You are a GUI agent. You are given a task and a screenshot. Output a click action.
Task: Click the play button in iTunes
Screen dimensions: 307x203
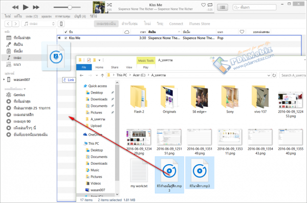(x=26, y=7)
